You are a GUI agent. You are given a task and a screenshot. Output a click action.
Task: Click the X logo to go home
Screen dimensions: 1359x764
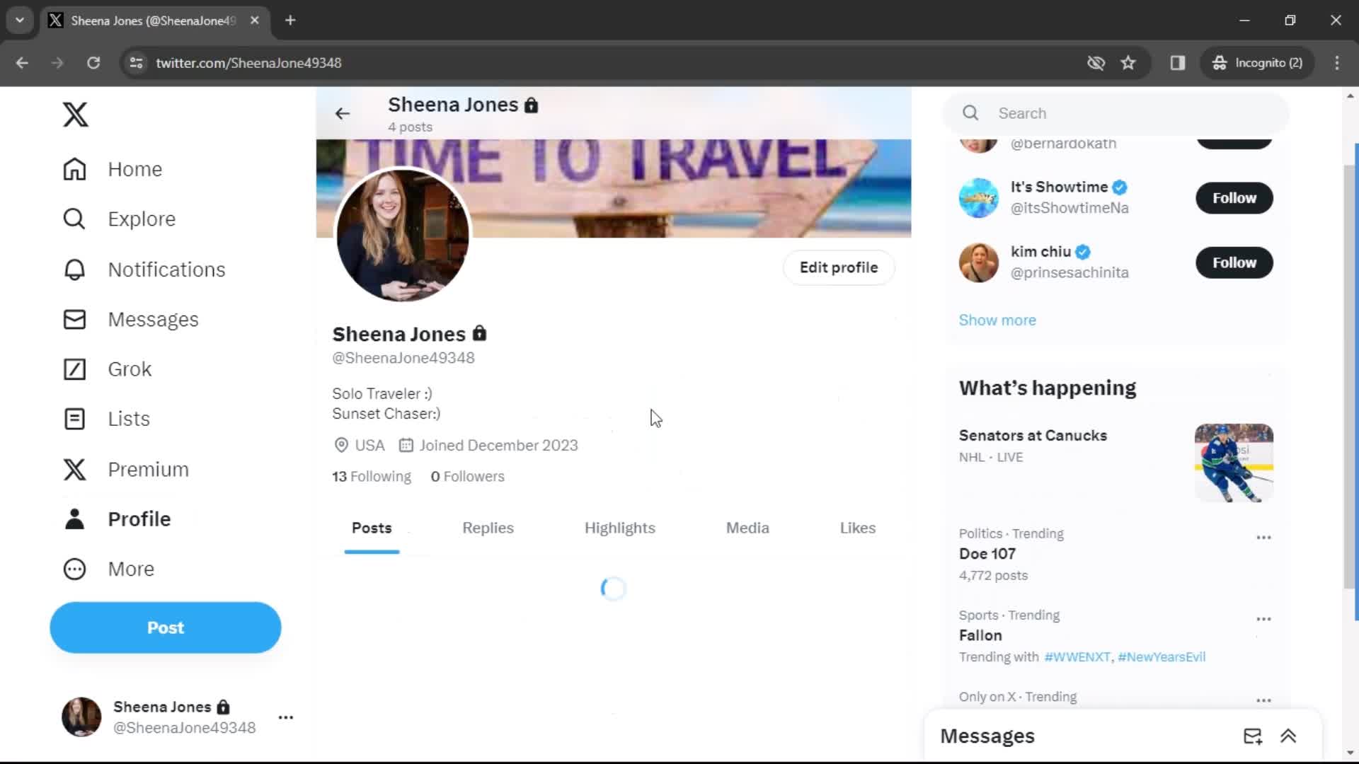(x=74, y=114)
